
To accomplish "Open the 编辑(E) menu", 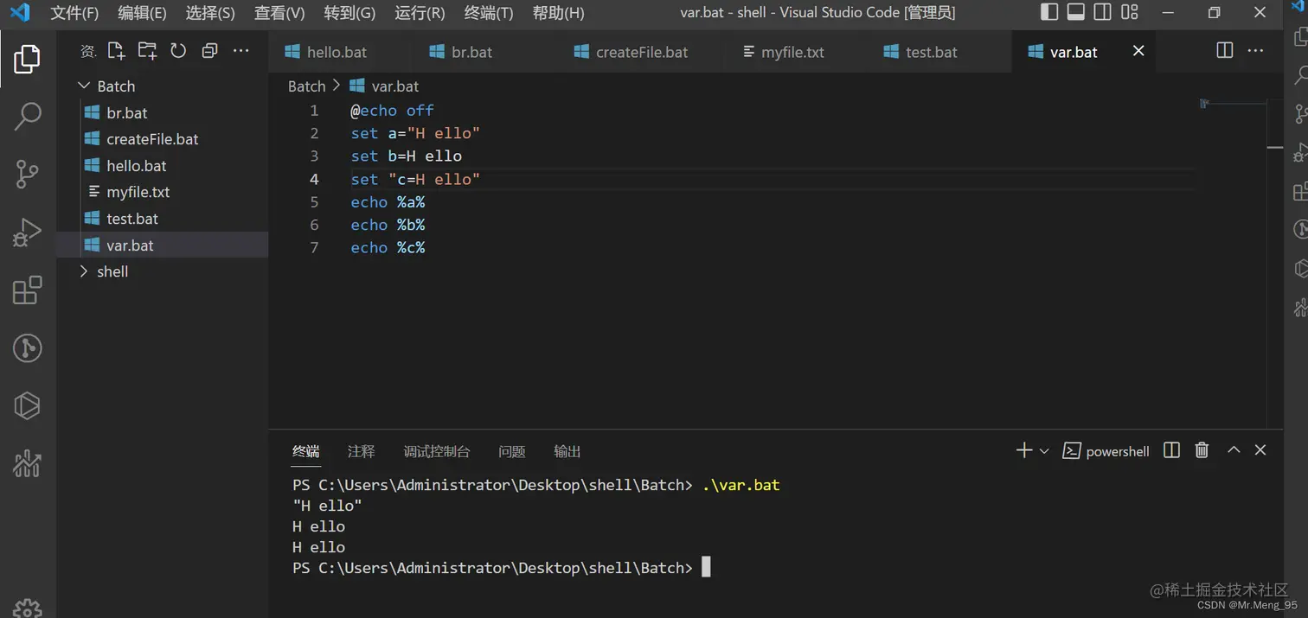I will tap(142, 13).
